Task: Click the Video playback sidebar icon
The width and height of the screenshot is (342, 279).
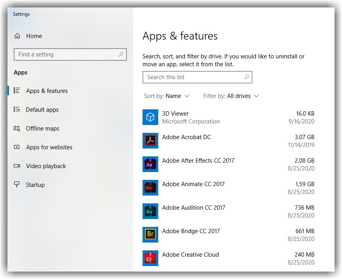Action: coord(17,166)
